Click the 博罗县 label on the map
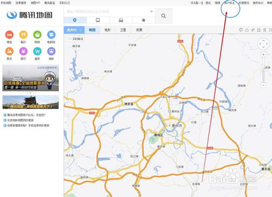 [x=129, y=104]
